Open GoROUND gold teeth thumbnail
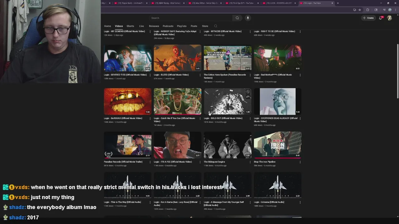This screenshot has width=399, height=224. click(127, 101)
